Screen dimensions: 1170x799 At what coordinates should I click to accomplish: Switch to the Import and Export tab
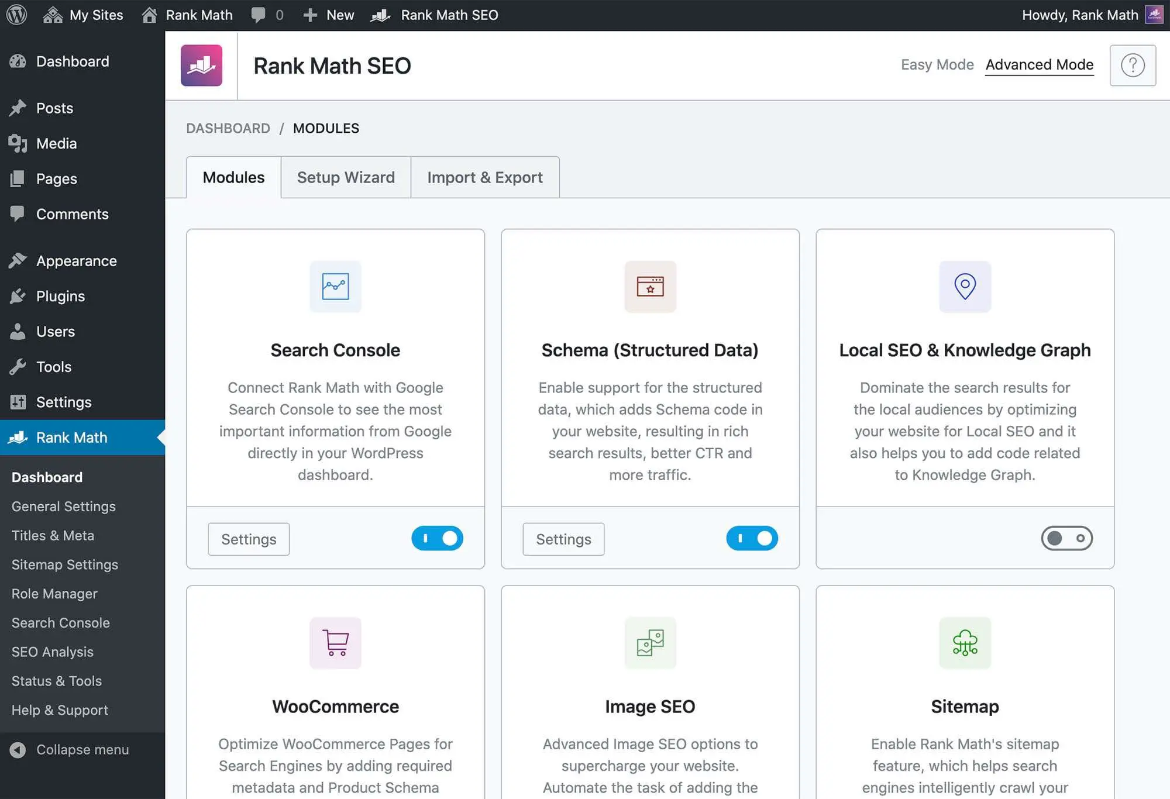coord(486,177)
